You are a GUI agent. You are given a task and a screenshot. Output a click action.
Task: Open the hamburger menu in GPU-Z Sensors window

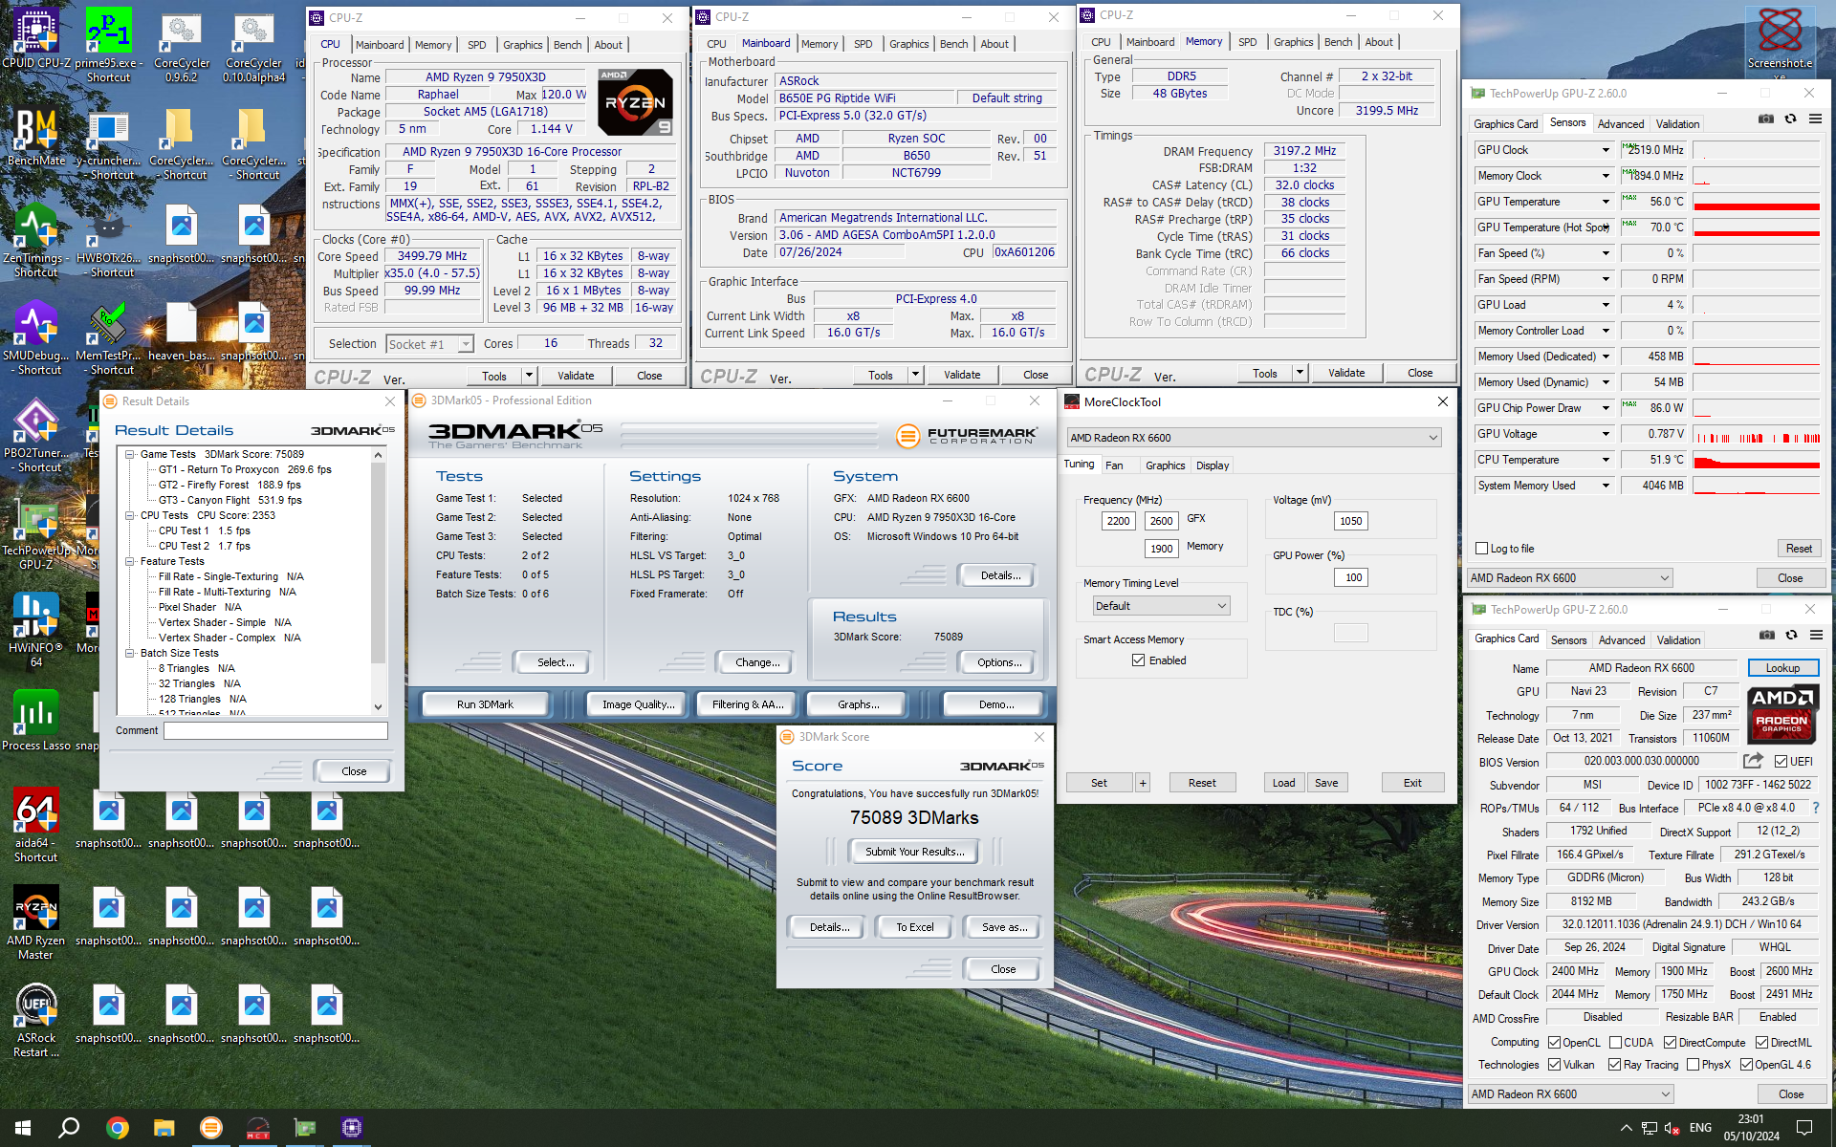[1815, 119]
